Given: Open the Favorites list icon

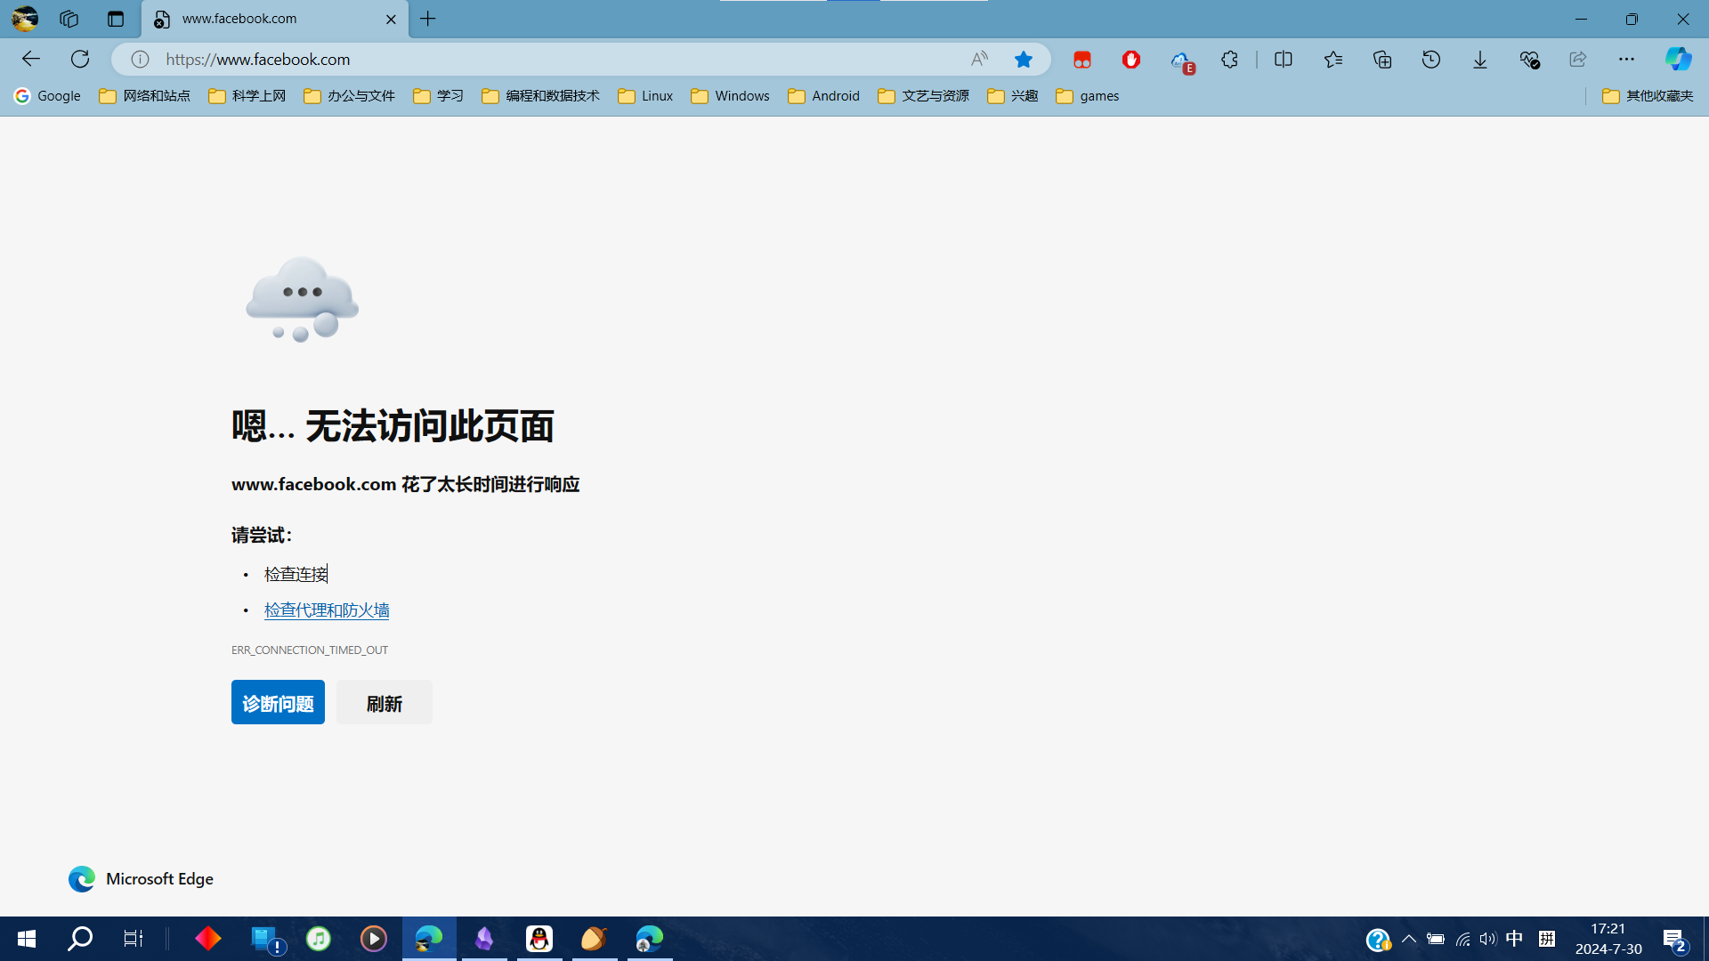Looking at the screenshot, I should point(1332,60).
